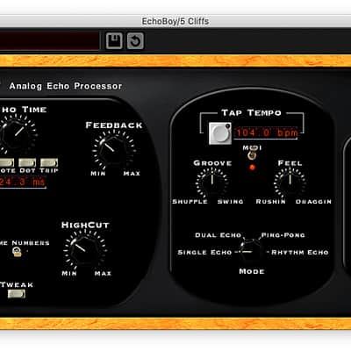Click the window title EchoBoy/5 Cliffs
351x351 pixels.
tap(175, 21)
